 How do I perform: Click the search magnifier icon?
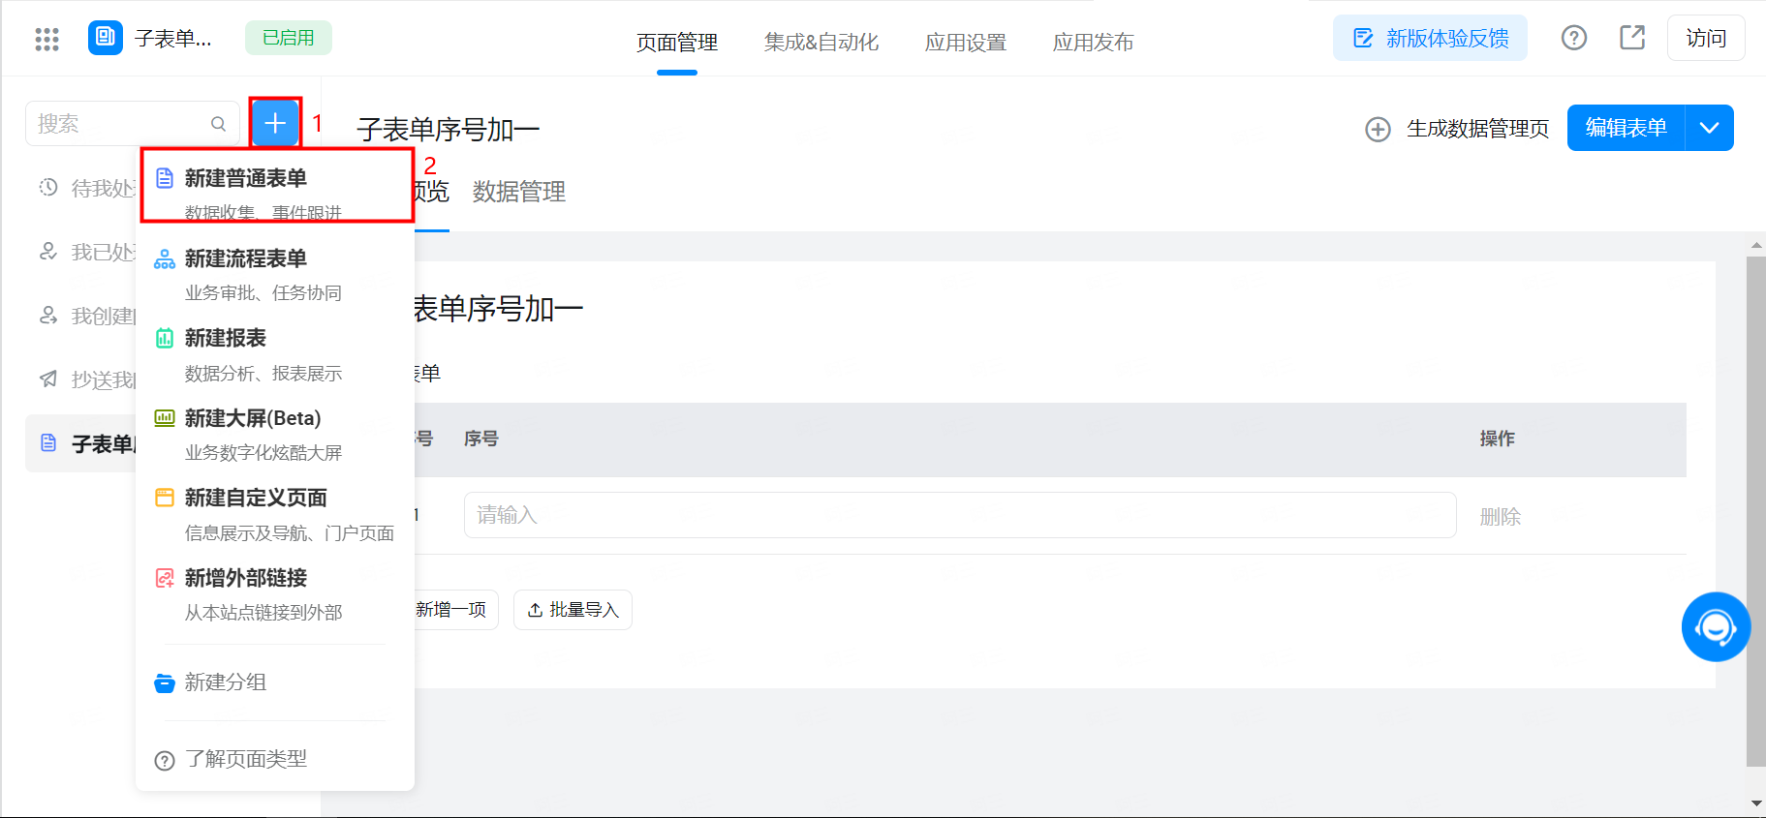point(218,124)
